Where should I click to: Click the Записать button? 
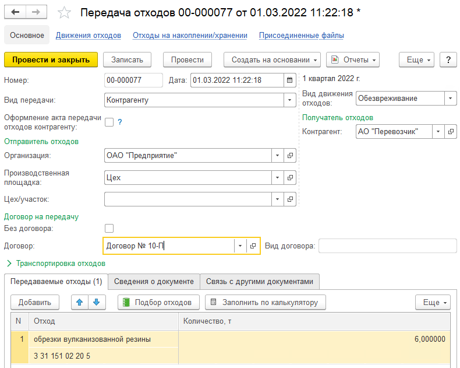[127, 59]
